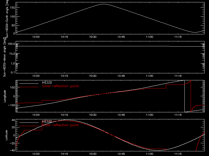Click the -40 y-axis label in Latitude plot

[12, 151]
